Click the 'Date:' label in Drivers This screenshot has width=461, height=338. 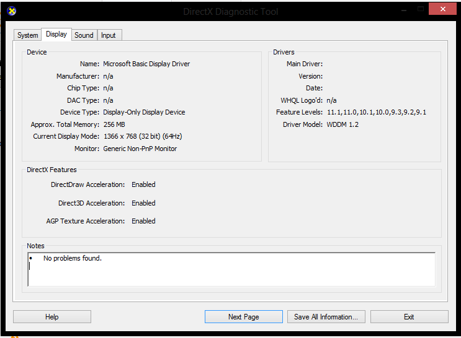[x=315, y=88]
